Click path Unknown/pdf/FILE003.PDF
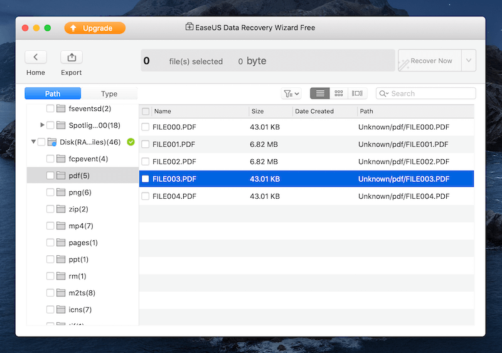This screenshot has height=353, width=502. [x=403, y=179]
